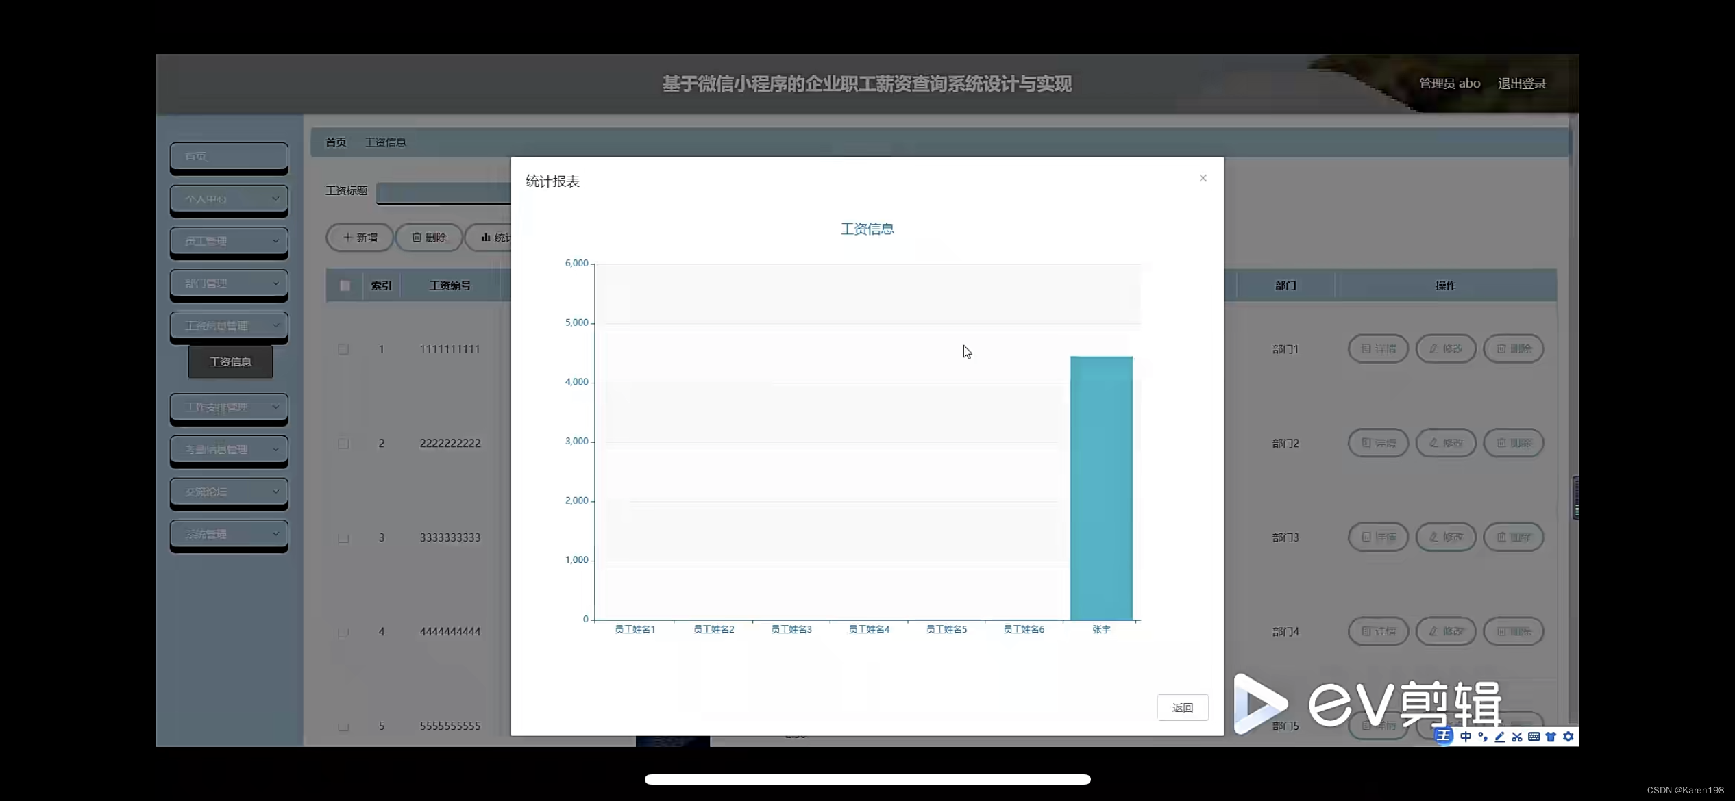Screen dimensions: 1735x801
Task: Open 详情 for the 部门1 row
Action: pos(1378,348)
